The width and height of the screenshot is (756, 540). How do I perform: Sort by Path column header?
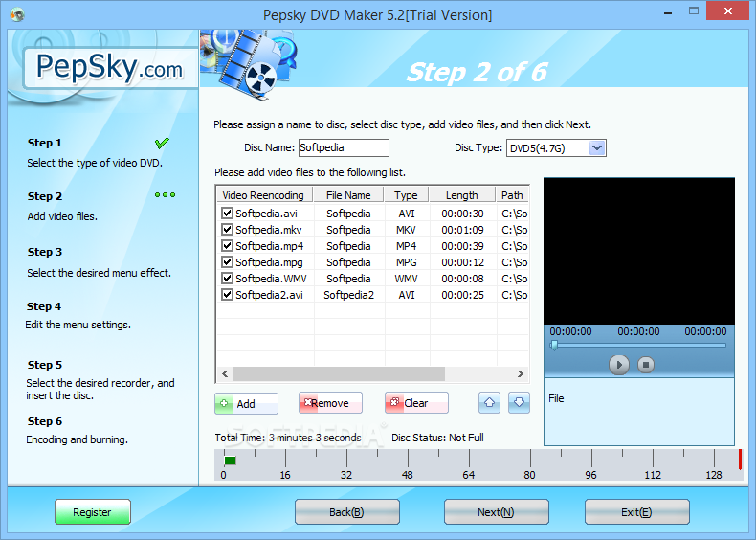click(513, 195)
